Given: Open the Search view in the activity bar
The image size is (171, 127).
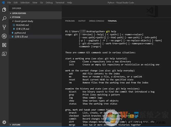Looking at the screenshot, I should click(4, 18).
